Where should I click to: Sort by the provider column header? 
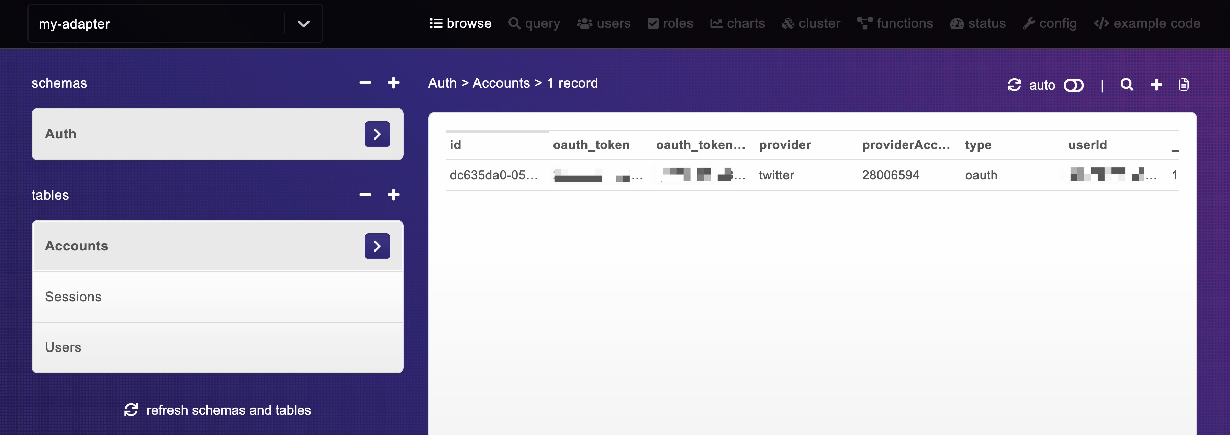784,145
